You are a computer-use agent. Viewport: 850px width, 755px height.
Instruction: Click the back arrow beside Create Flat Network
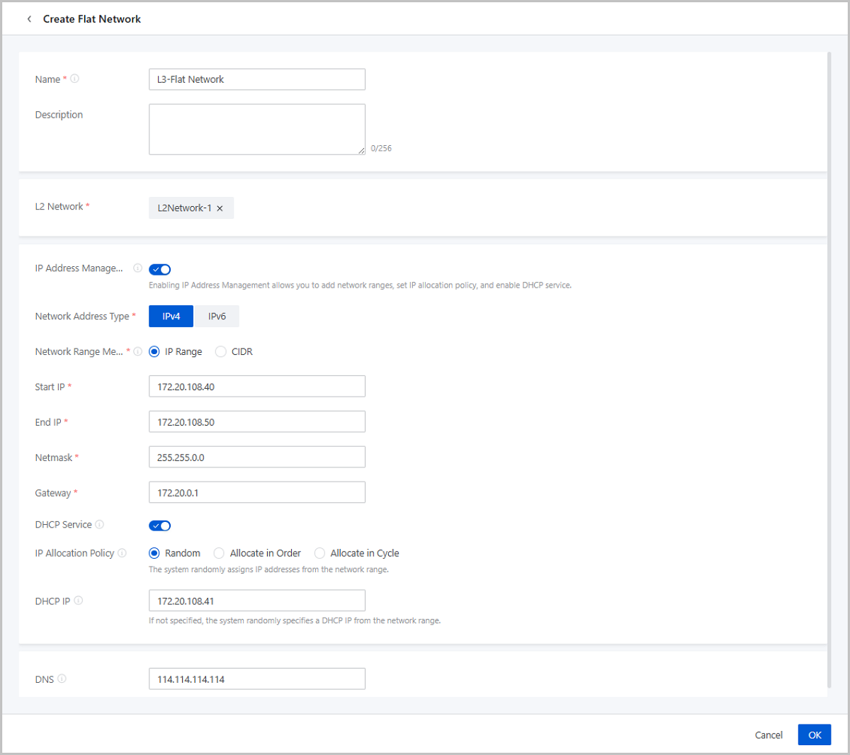(29, 19)
